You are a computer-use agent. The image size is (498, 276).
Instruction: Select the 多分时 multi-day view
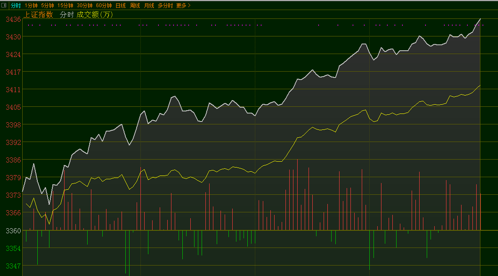[x=165, y=5]
